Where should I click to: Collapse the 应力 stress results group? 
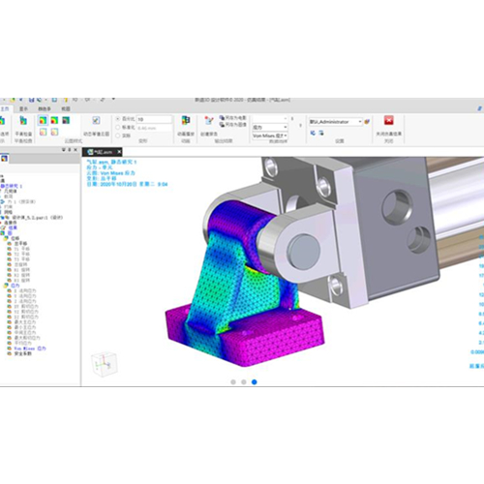pos(6,286)
